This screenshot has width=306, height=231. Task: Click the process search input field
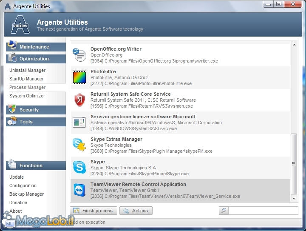pyautogui.click(x=263, y=211)
